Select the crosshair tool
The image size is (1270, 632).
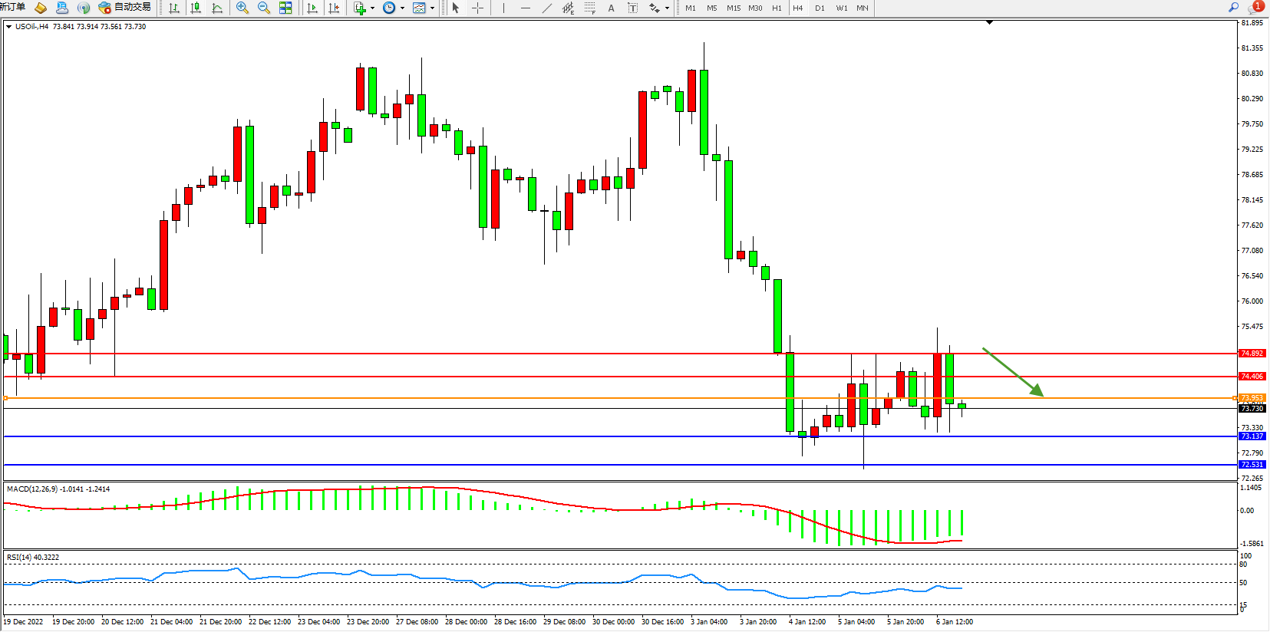point(477,8)
